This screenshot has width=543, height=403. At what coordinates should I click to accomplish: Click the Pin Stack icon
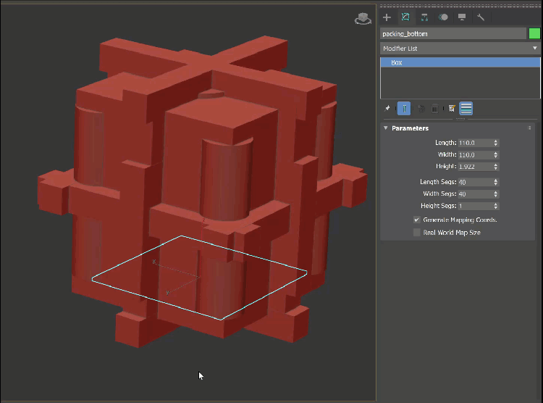click(x=387, y=109)
